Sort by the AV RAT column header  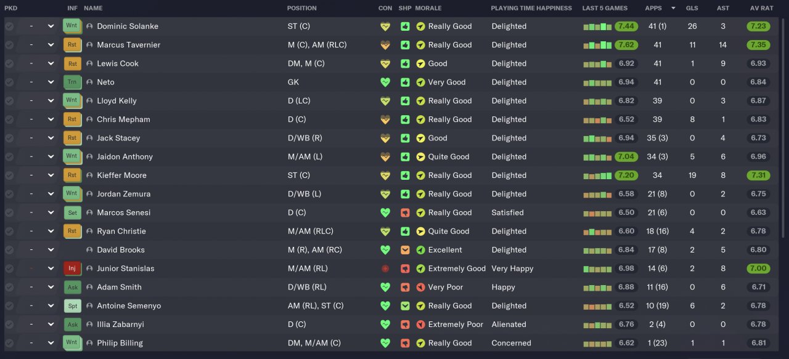coord(761,8)
